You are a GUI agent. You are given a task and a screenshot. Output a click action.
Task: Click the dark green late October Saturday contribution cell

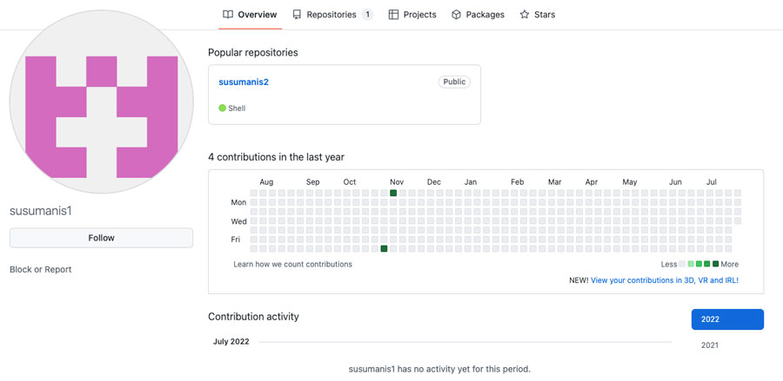click(x=384, y=248)
